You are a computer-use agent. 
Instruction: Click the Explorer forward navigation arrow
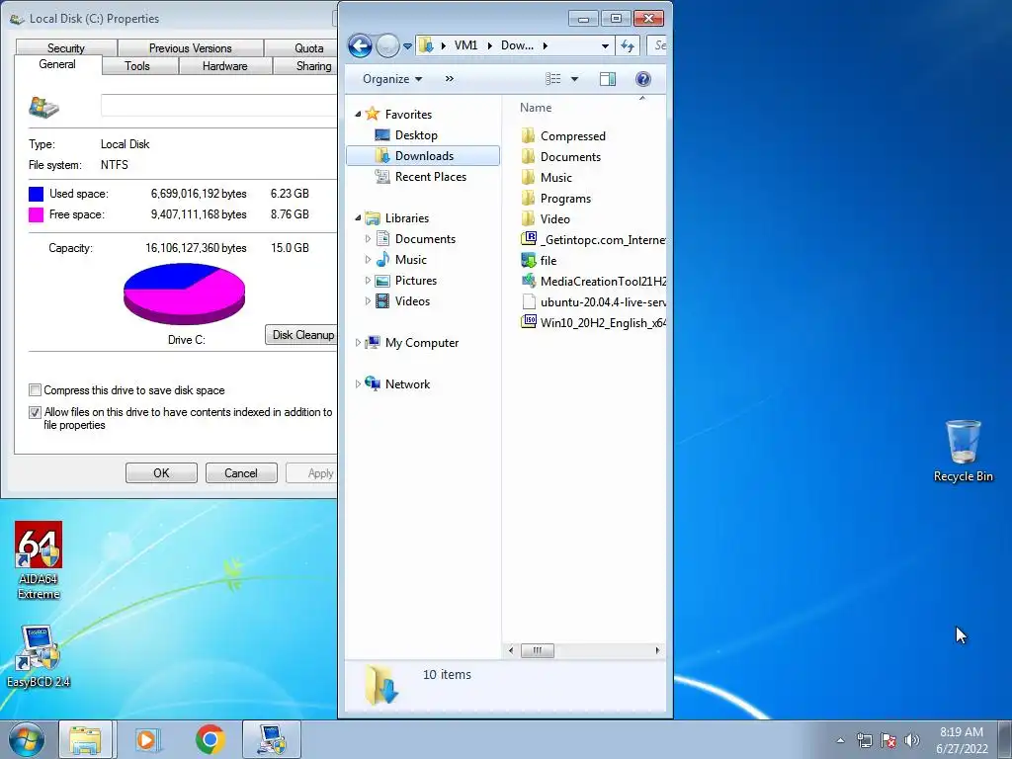387,45
